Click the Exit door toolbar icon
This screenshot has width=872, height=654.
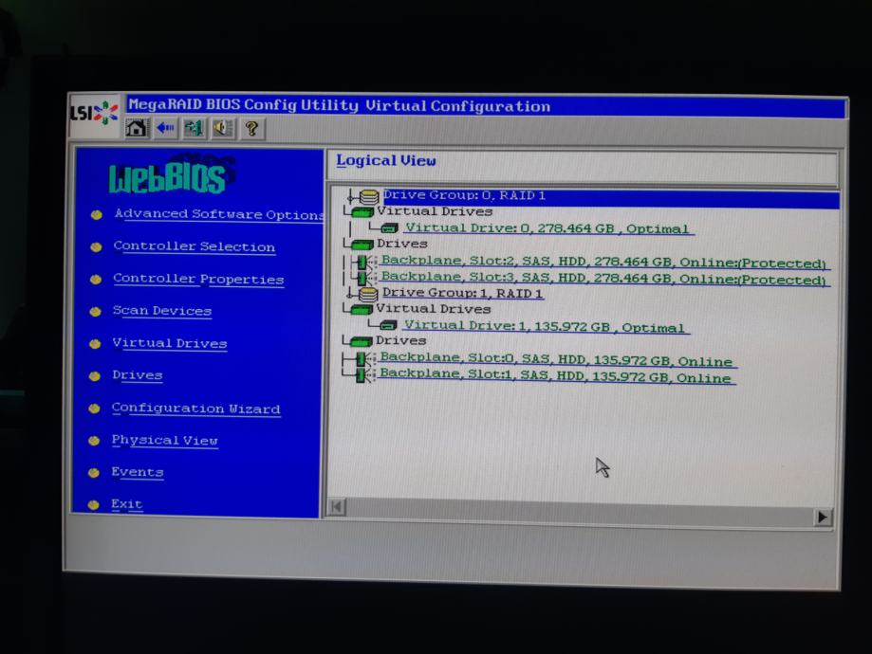click(194, 129)
